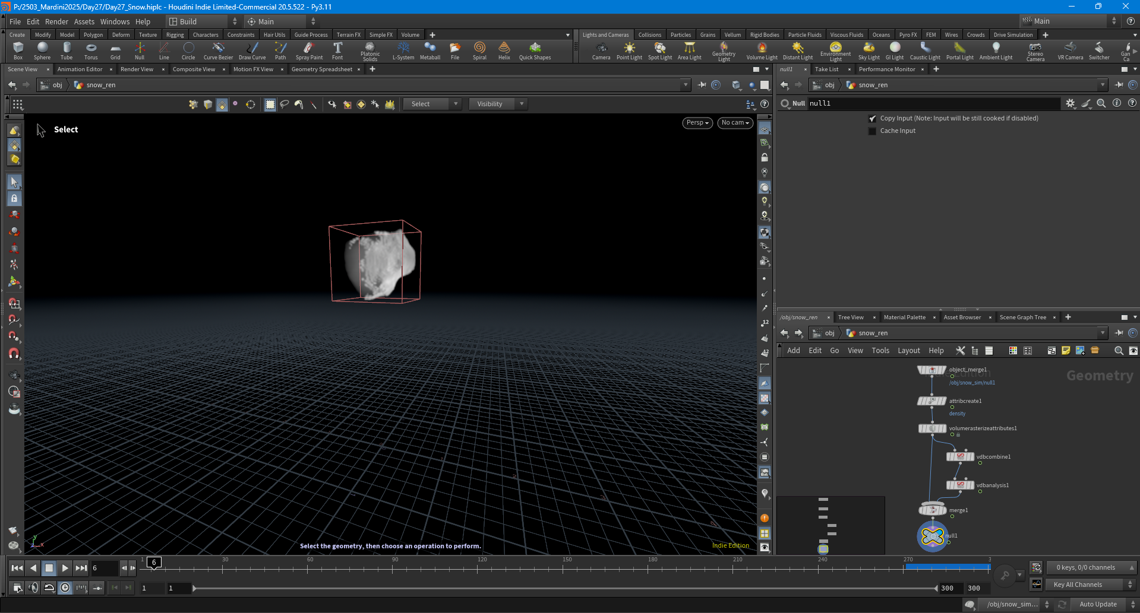Expand the viewport path history dropdown

686,85
